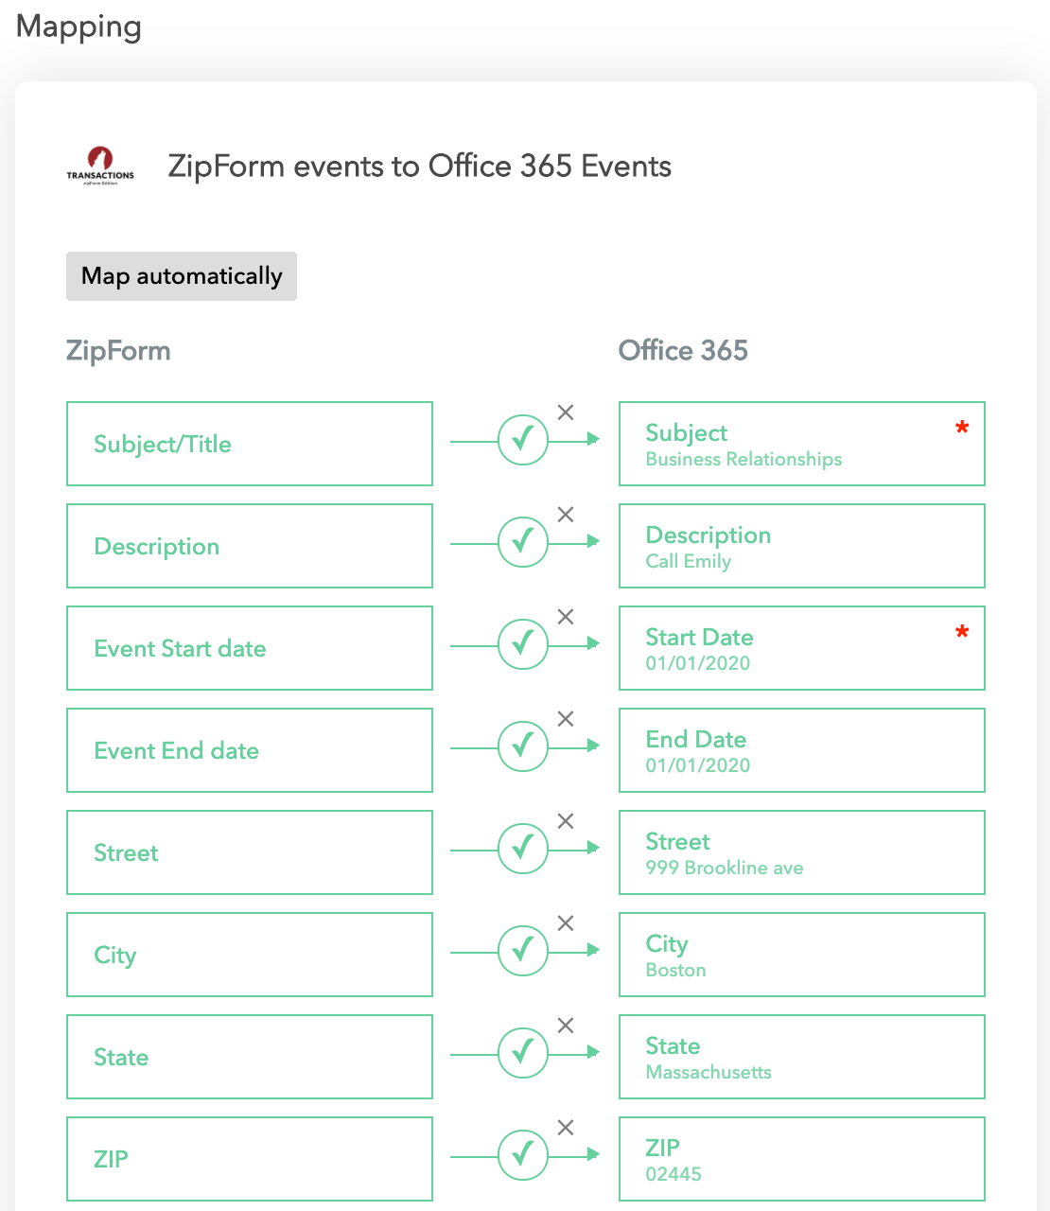The image size is (1050, 1211).
Task: Remove the ZIP mapping with the X
Action: point(566,1128)
